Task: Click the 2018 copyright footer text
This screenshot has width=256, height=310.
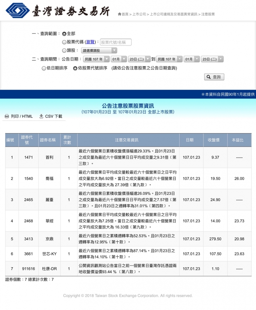Action: coord(128,295)
